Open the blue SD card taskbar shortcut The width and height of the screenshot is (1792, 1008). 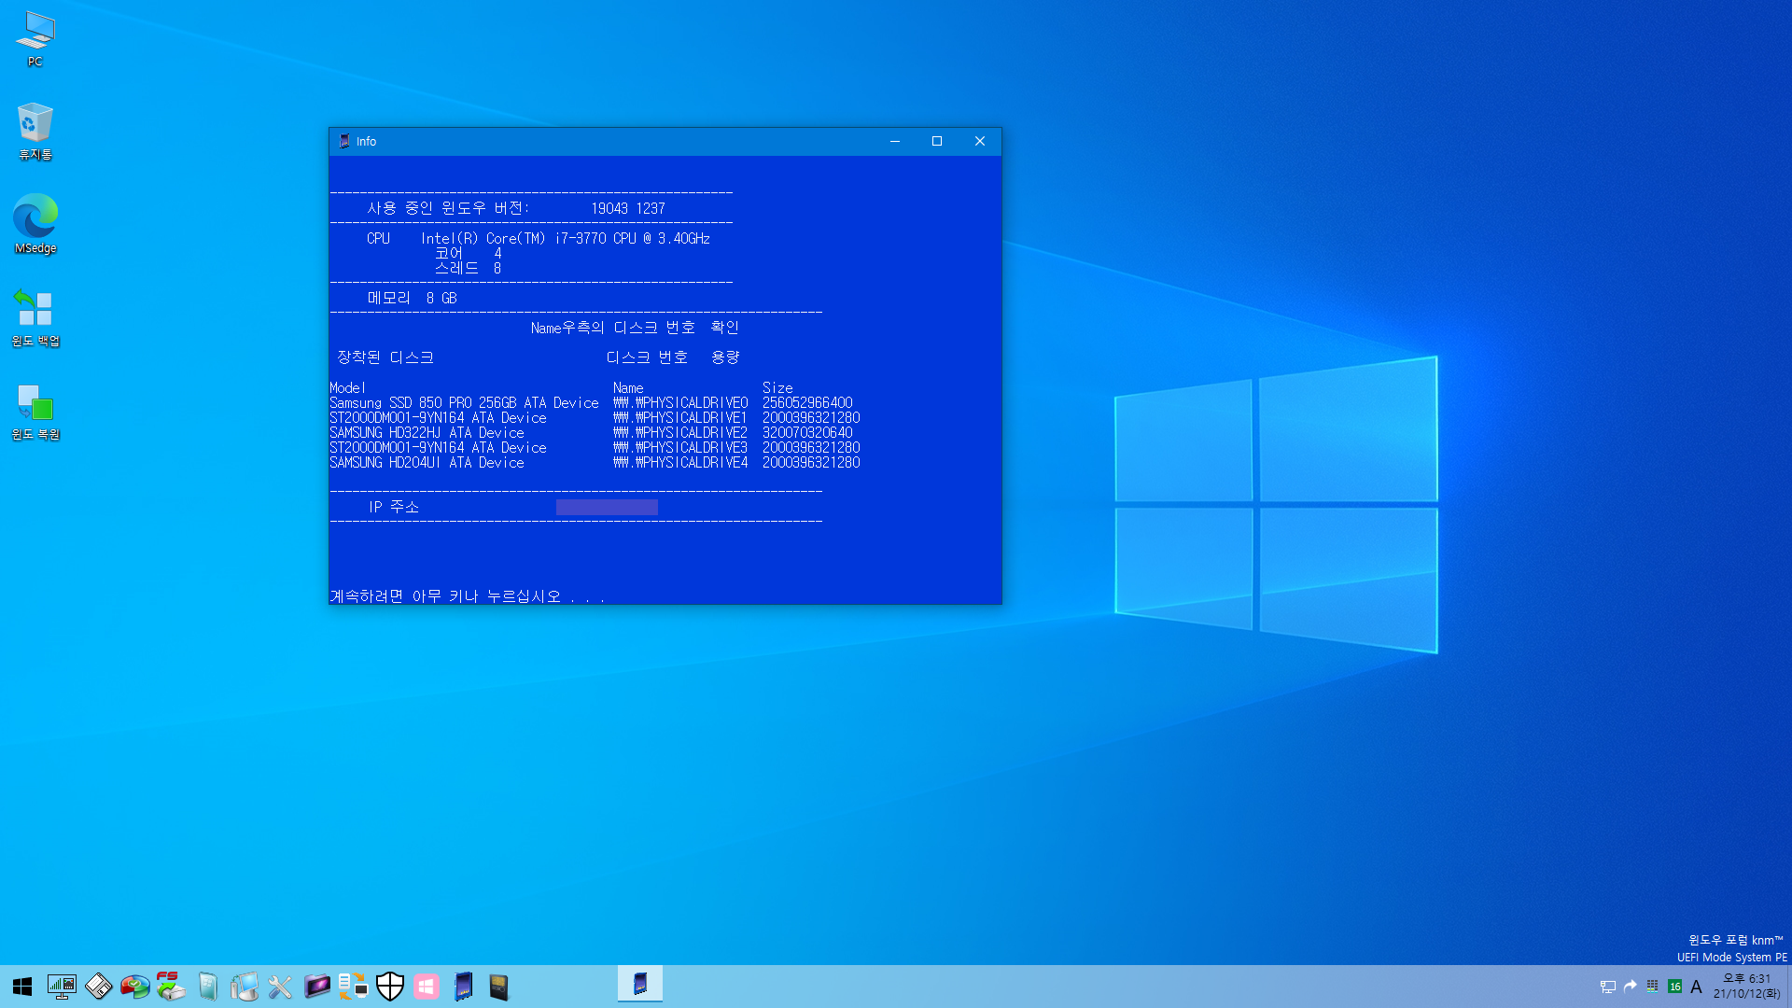click(463, 987)
